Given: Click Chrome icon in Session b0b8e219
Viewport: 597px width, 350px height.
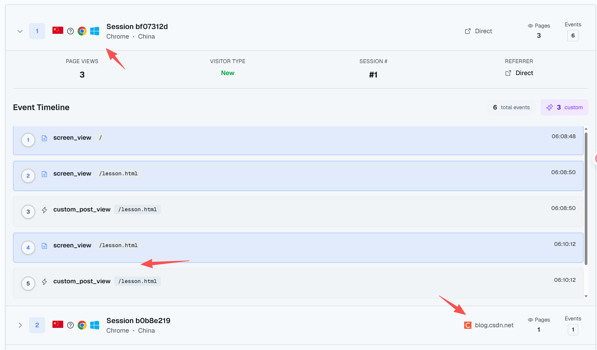Looking at the screenshot, I should tap(82, 325).
